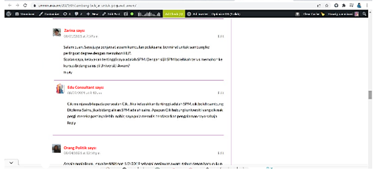Screen dimensions: 376x179
Task: Click Ad Check in the admin bar
Action: (174, 14)
